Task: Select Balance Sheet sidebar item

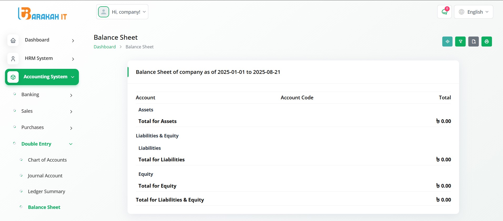Action: (44, 207)
